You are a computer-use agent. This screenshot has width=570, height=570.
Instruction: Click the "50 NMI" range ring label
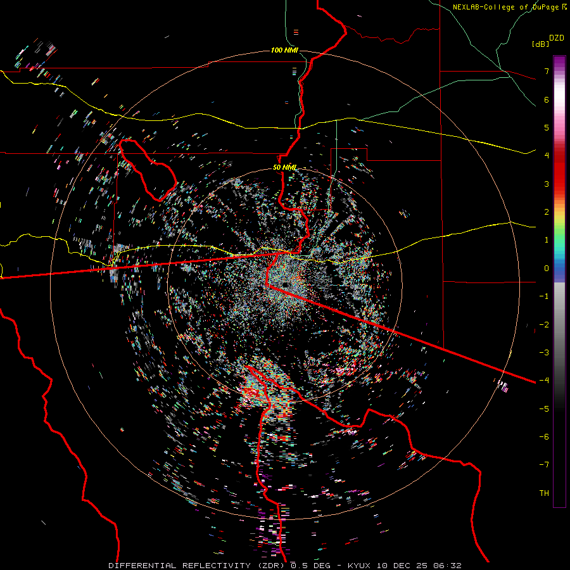pos(284,168)
